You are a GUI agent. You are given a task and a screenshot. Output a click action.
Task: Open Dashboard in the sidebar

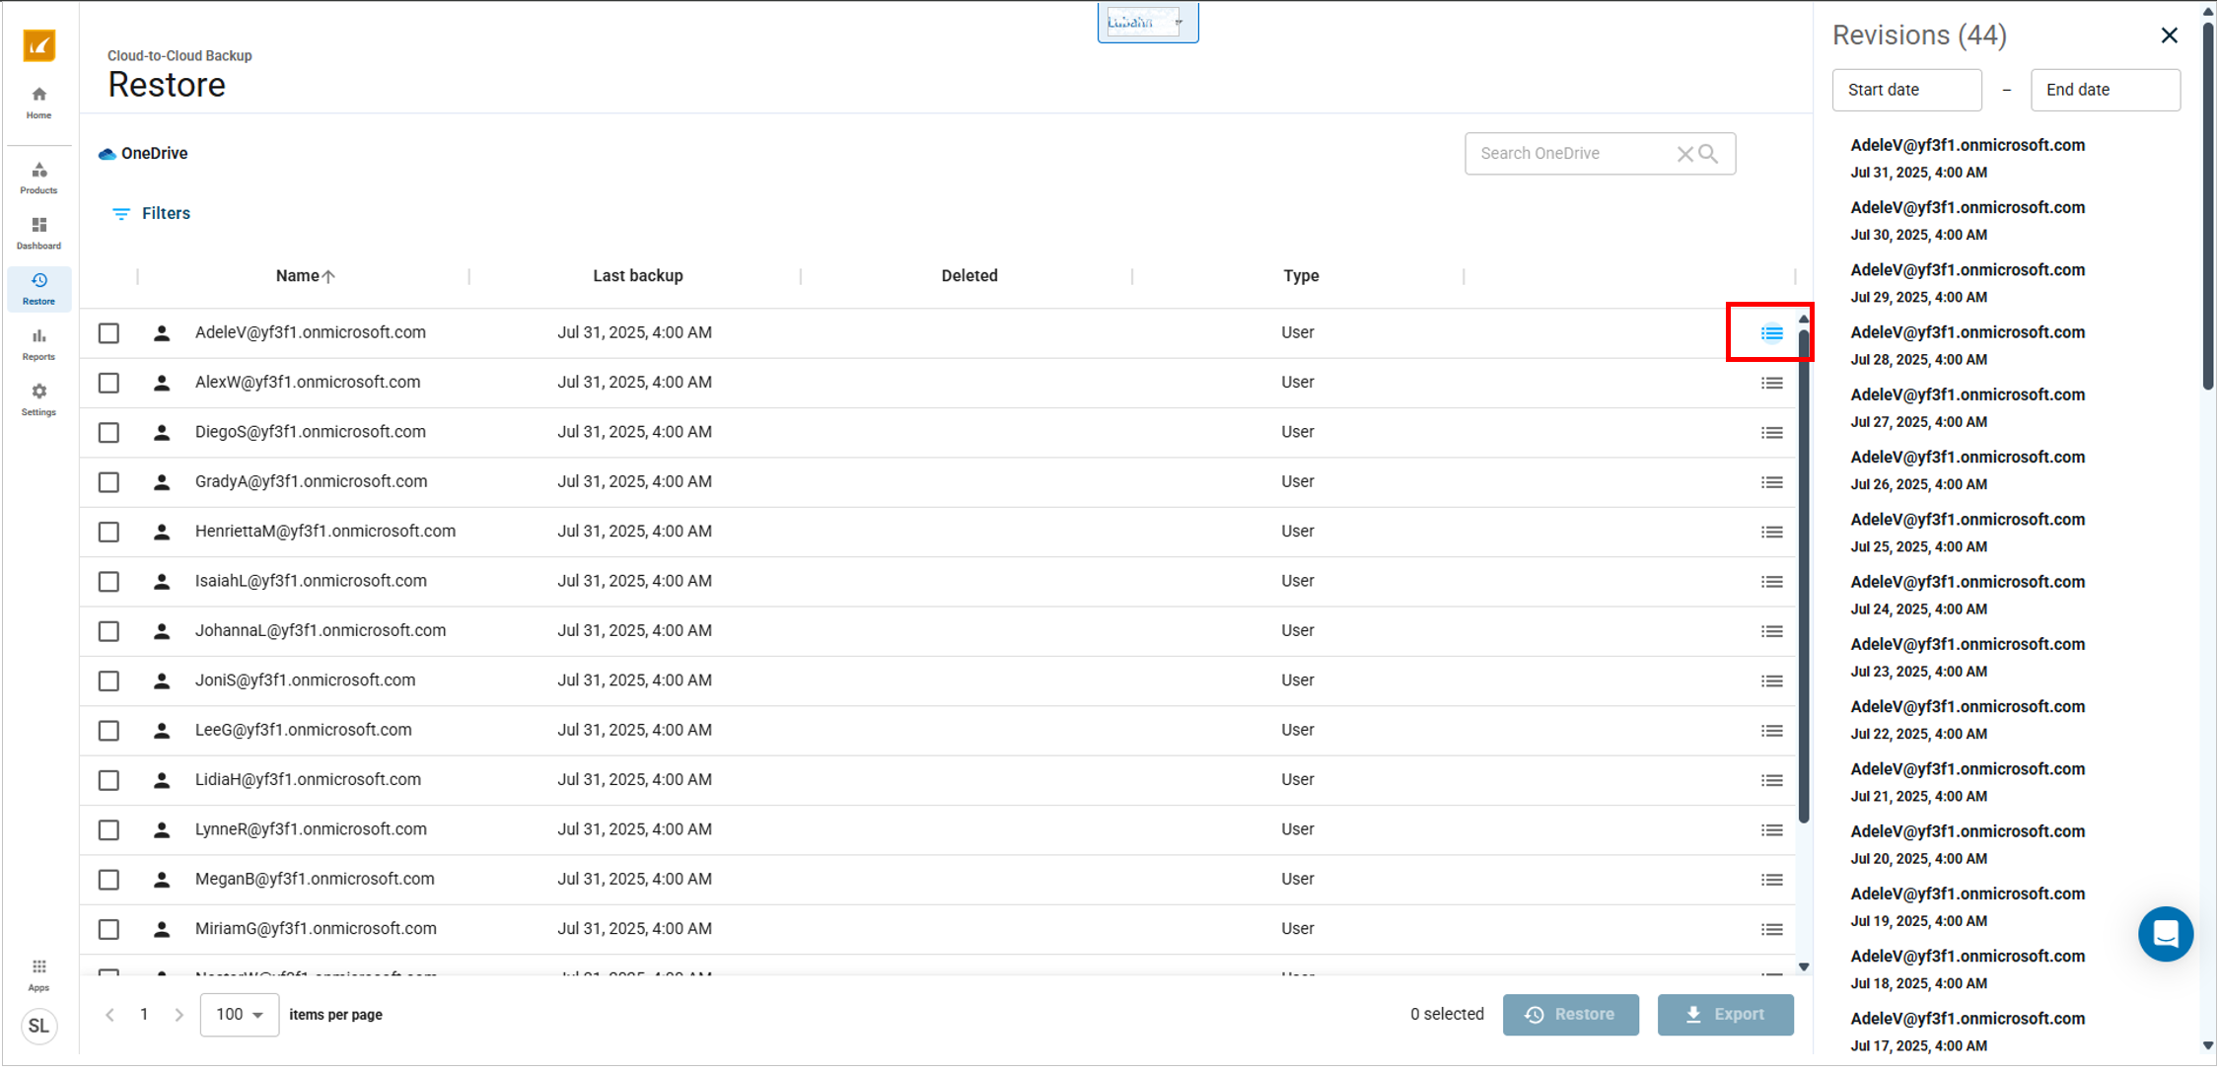point(39,234)
